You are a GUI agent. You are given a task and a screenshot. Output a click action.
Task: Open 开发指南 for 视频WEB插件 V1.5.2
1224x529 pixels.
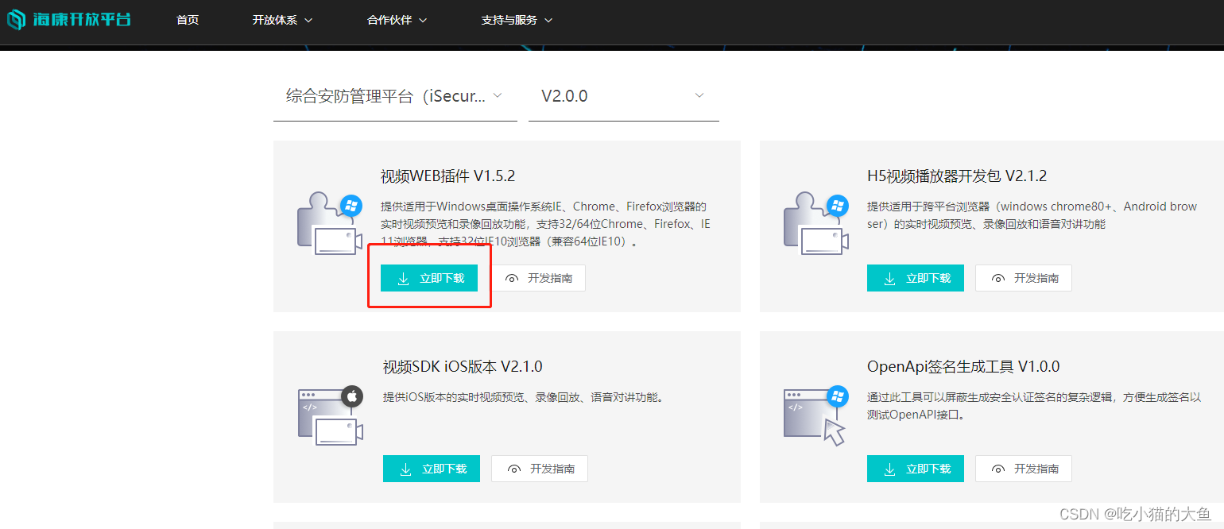(538, 278)
